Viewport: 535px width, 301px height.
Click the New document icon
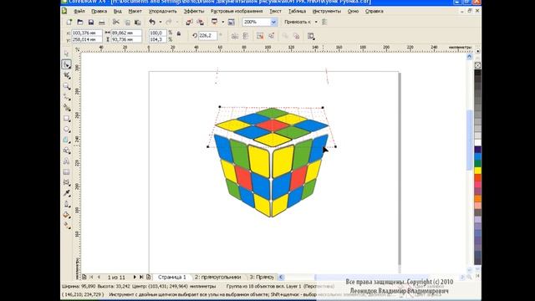click(x=69, y=23)
